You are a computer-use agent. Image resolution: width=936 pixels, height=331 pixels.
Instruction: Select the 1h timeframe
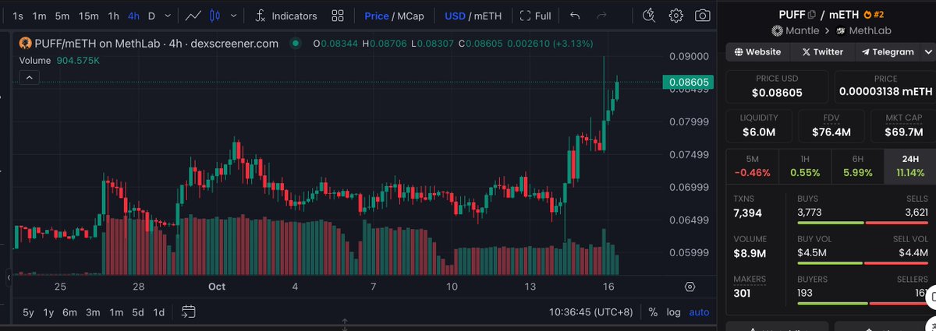point(114,16)
